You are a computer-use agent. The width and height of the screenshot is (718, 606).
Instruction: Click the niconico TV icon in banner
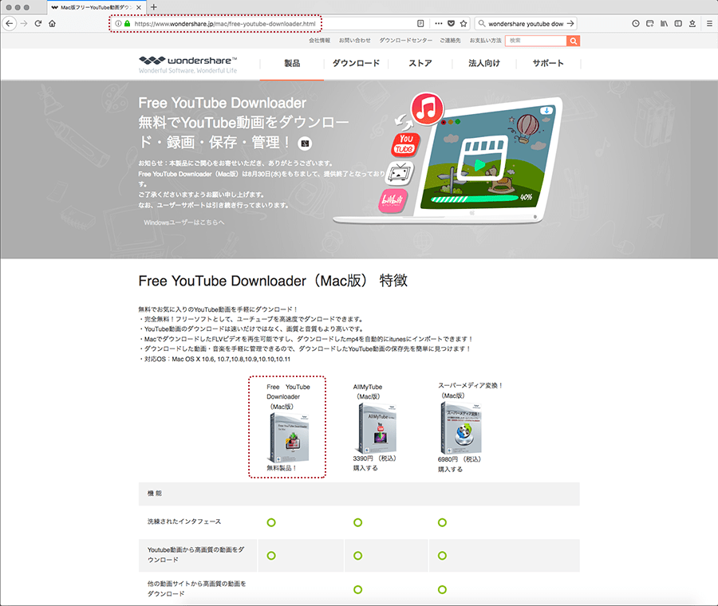pos(400,173)
